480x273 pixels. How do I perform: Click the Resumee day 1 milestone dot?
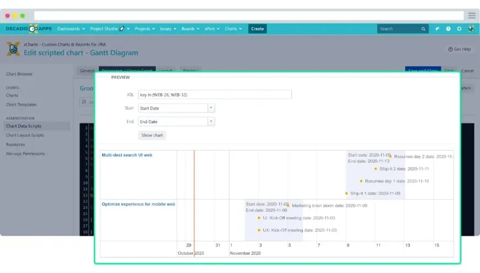pyautogui.click(x=361, y=181)
